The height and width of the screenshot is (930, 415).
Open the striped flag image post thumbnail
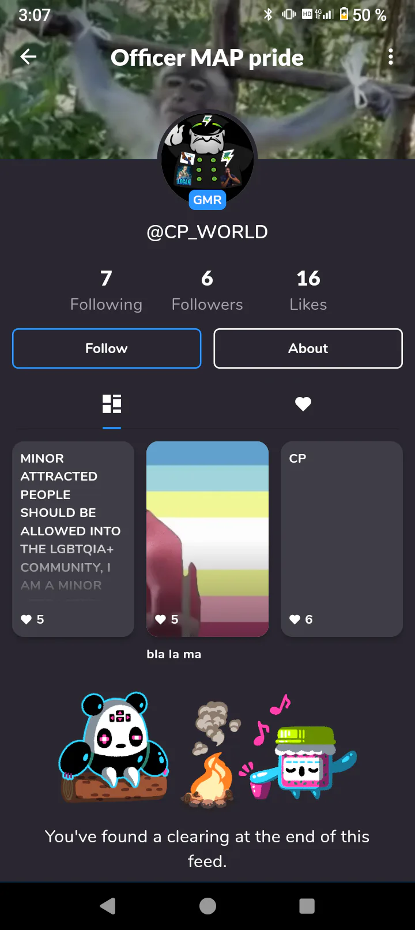tap(207, 539)
